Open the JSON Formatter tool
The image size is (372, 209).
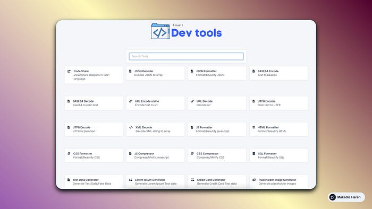coord(217,73)
